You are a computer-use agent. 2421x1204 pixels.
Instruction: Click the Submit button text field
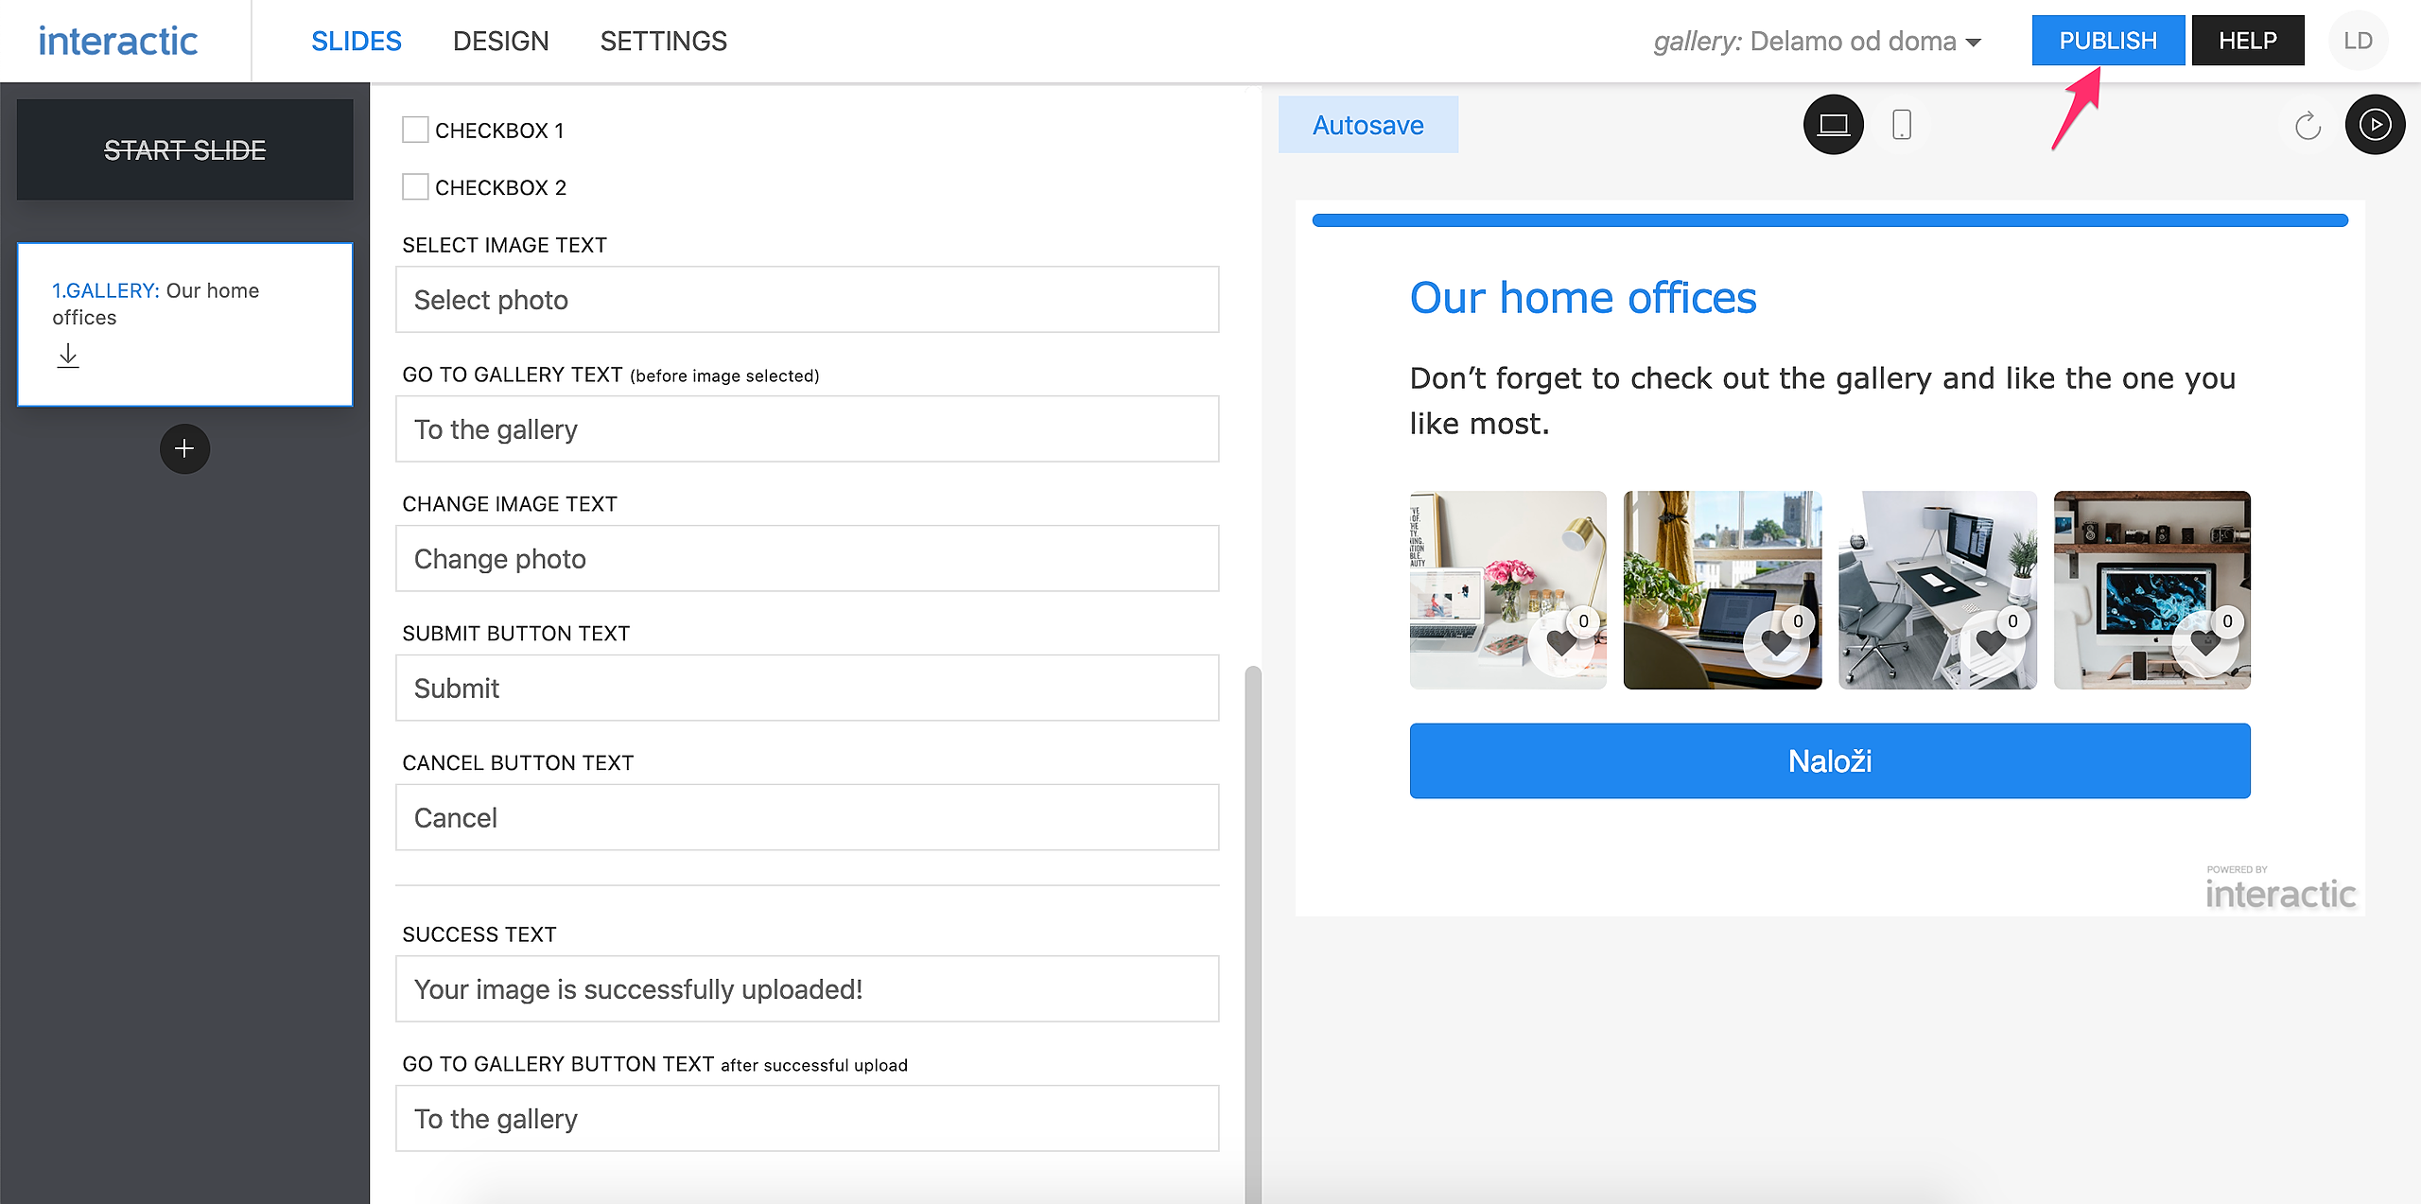(x=807, y=688)
